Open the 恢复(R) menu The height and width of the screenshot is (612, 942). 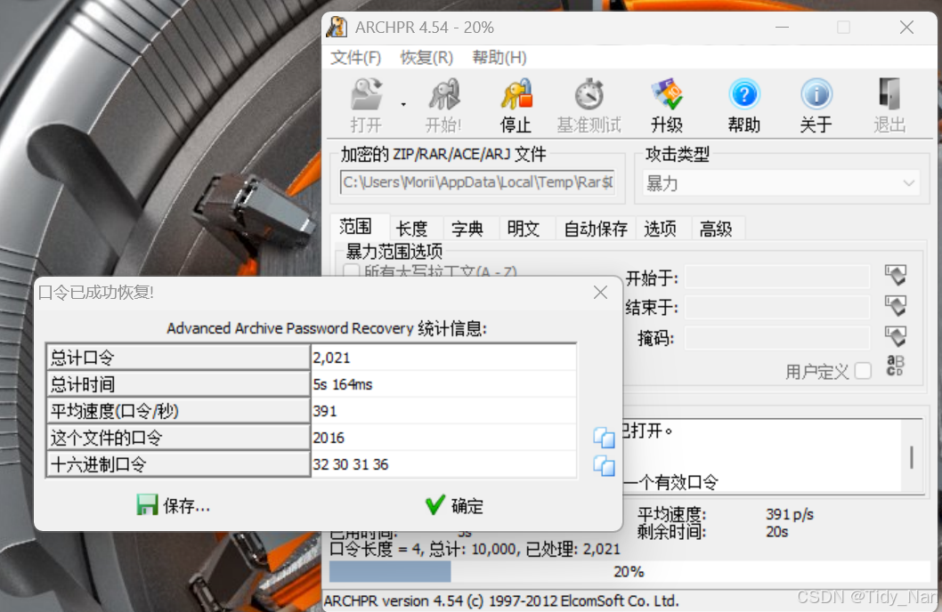(x=426, y=58)
